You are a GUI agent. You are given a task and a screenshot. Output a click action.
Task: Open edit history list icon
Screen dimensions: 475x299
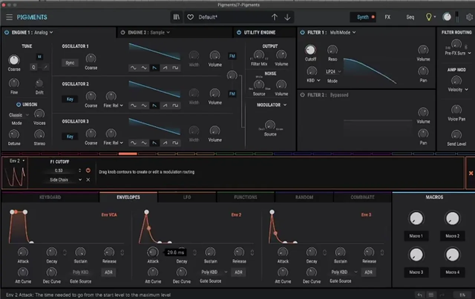tap(431, 295)
